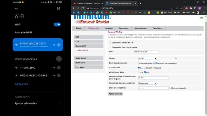Click the share page icon in address bar
This screenshot has width=207, height=116.
(x=177, y=8)
